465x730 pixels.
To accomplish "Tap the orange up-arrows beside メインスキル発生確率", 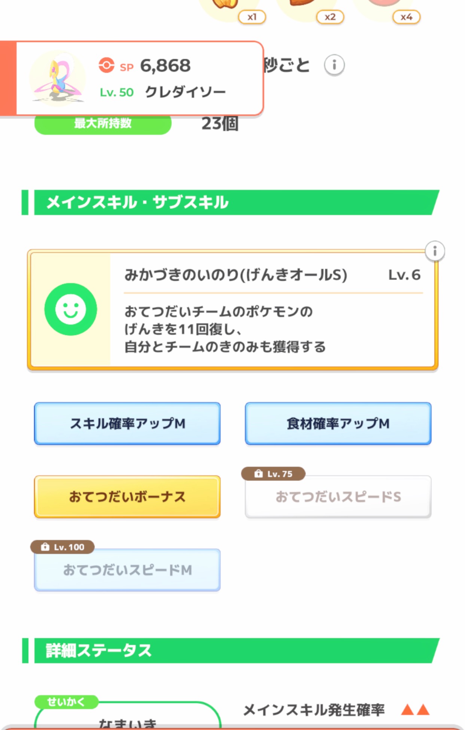I will [x=415, y=709].
